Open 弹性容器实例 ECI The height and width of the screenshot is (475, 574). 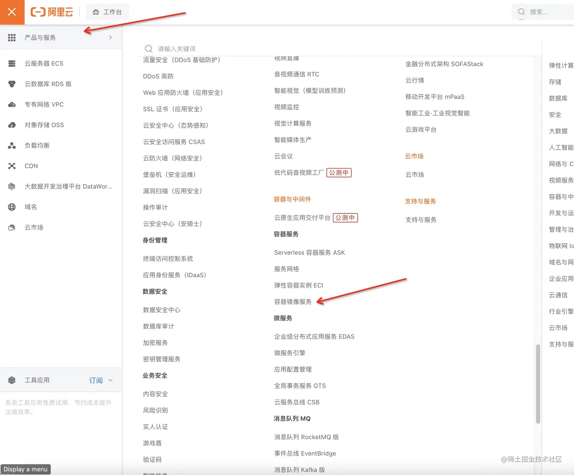click(298, 285)
